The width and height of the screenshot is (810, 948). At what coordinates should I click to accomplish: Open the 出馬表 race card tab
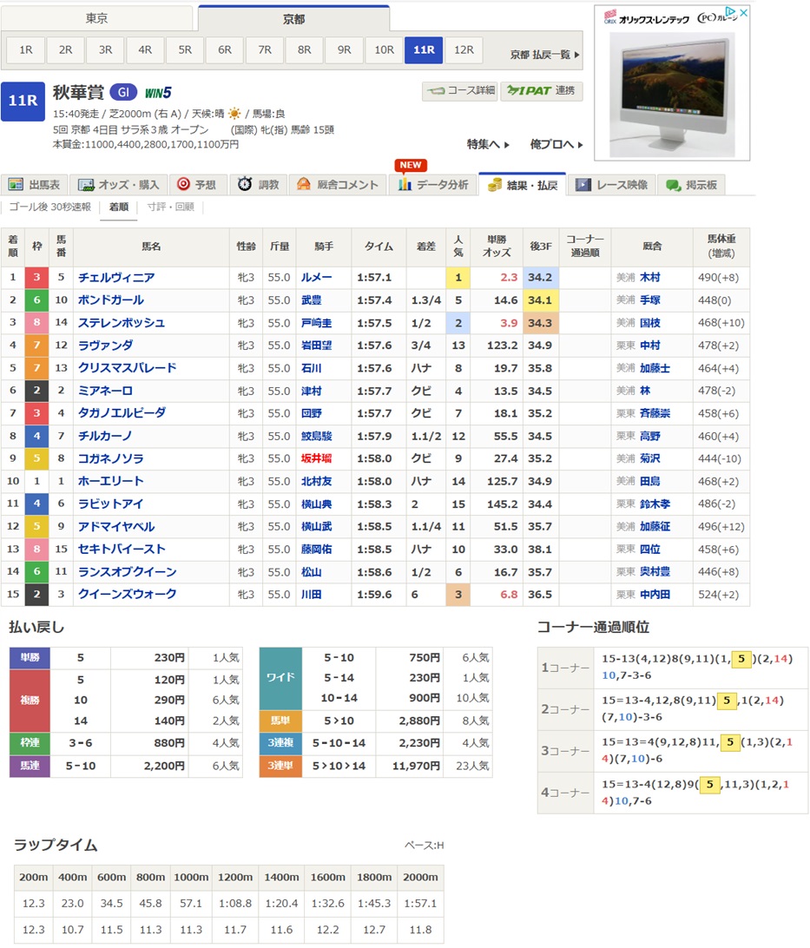point(35,184)
